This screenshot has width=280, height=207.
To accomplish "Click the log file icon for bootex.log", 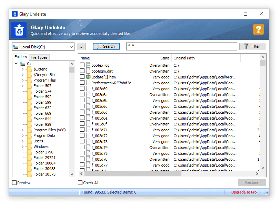I will point(88,65).
